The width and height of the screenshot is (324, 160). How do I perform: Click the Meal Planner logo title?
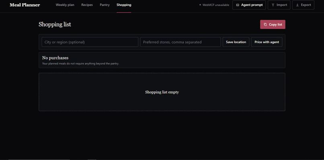[x=25, y=5]
